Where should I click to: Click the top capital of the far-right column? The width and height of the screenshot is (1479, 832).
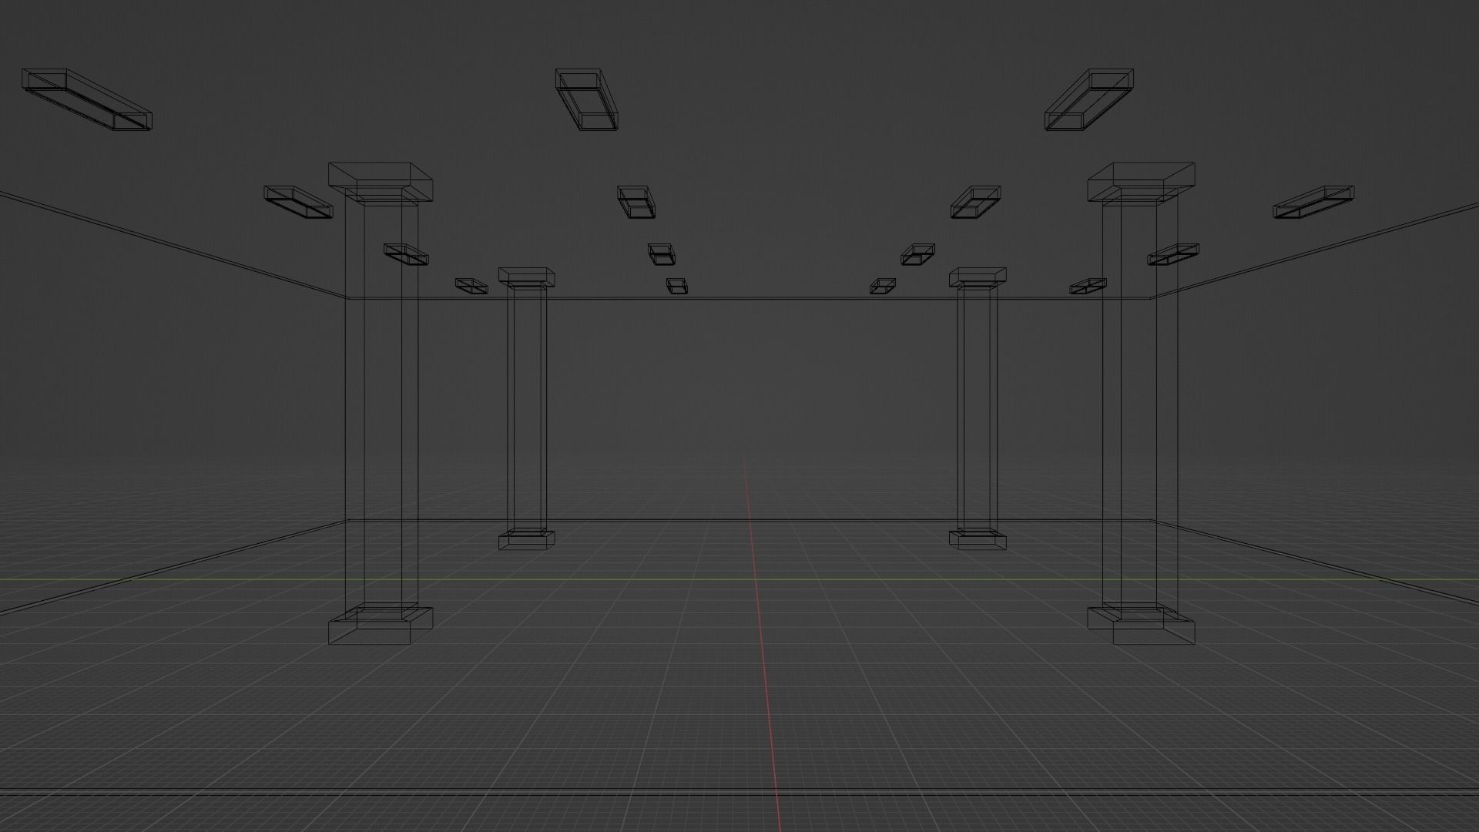pyautogui.click(x=978, y=277)
